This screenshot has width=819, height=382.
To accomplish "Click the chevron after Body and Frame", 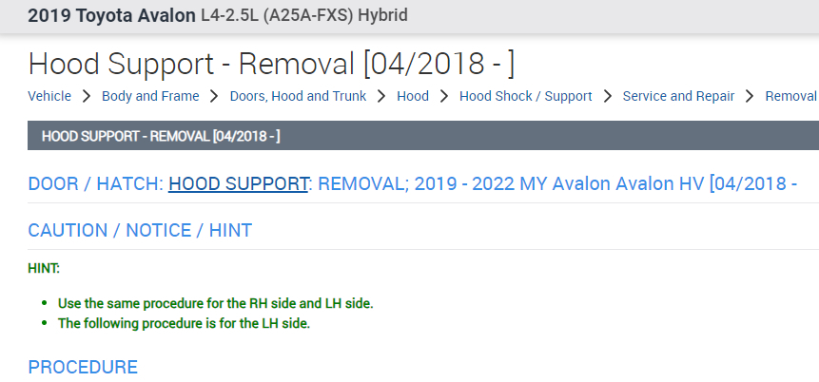I will click(x=214, y=96).
